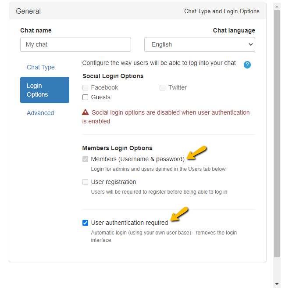Click the scrollbar up arrow
This screenshot has width=285, height=292.
click(x=277, y=6)
